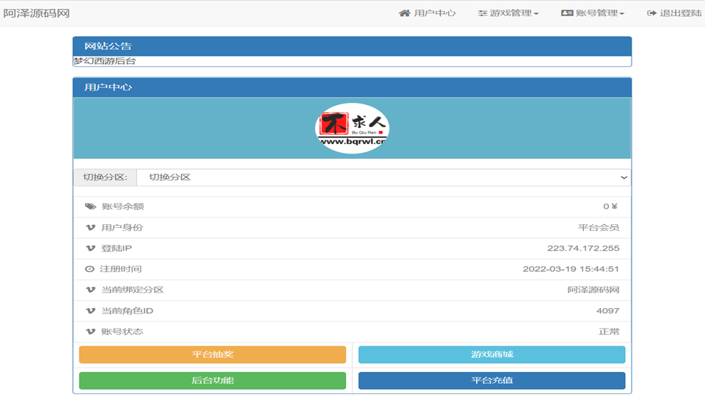Click the ID card icon beside 账号管理
This screenshot has width=705, height=397.
click(x=566, y=13)
